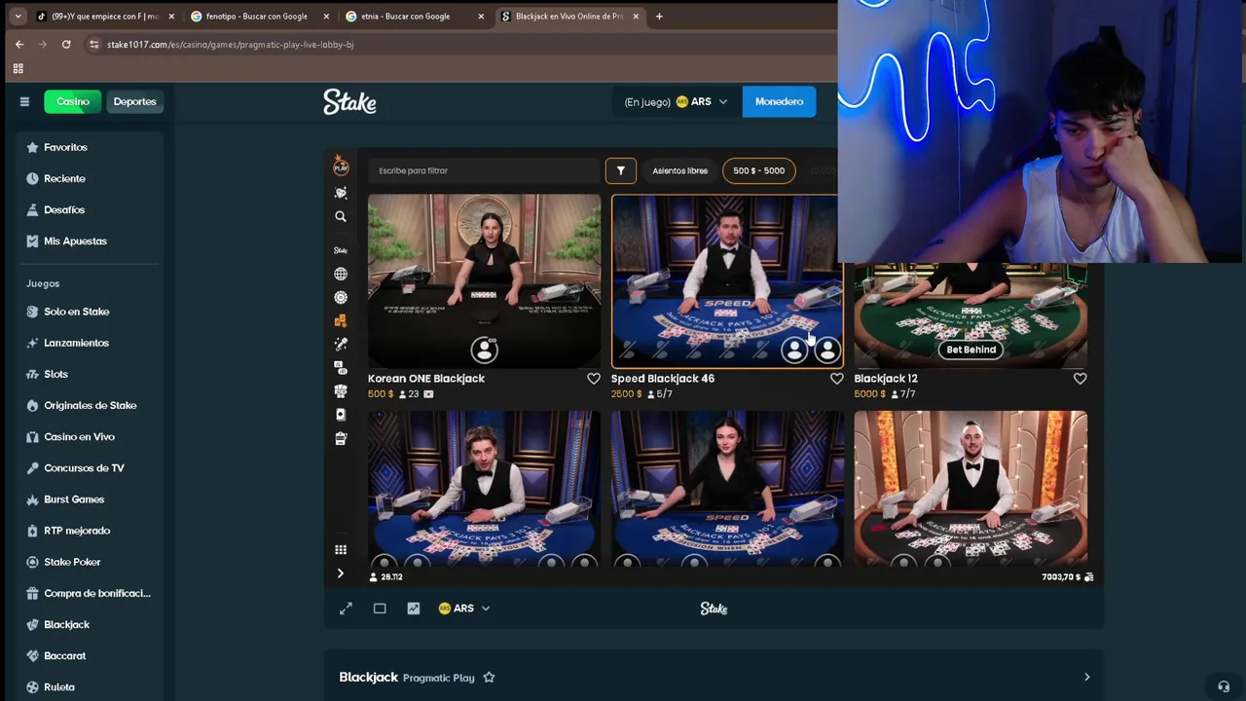This screenshot has width=1246, height=701.
Task: Select the Casino tab
Action: point(72,101)
